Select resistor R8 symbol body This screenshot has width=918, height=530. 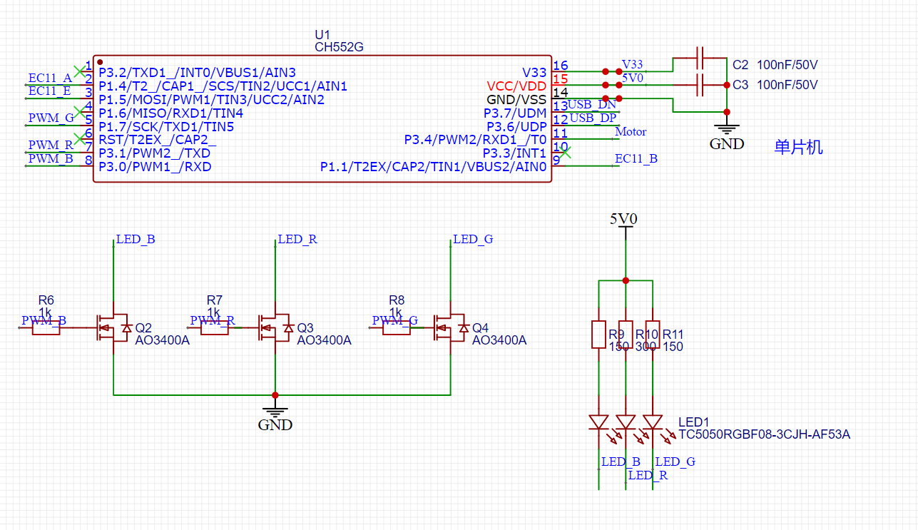pyautogui.click(x=397, y=327)
